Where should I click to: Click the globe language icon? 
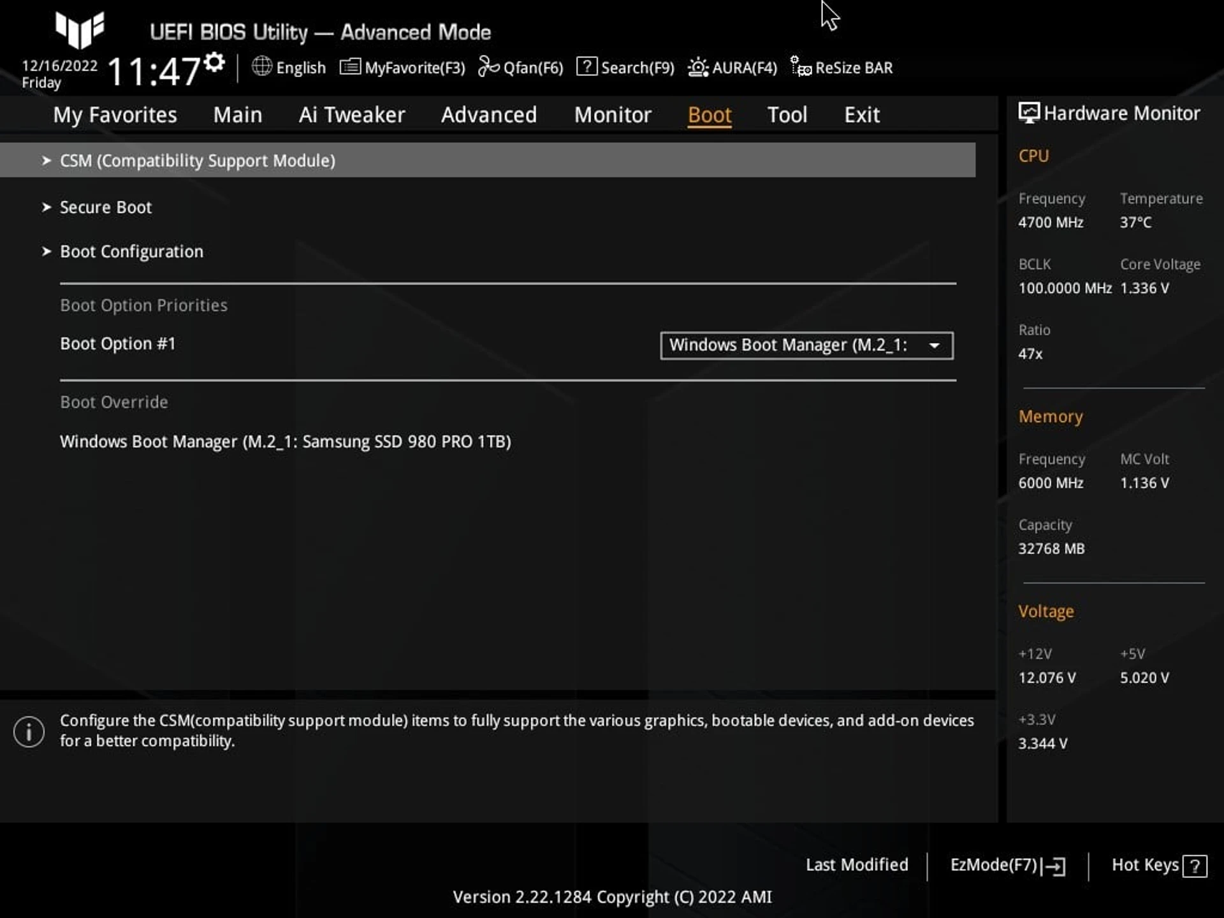tap(262, 66)
